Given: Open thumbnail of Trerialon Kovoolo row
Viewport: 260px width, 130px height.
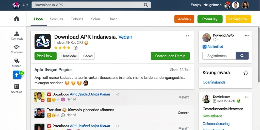Looking at the screenshot, I should click(x=39, y=113).
